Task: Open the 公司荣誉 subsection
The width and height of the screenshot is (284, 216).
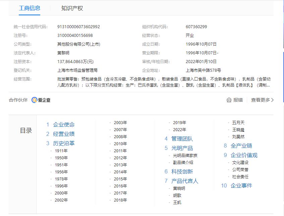Action: tap(240, 170)
